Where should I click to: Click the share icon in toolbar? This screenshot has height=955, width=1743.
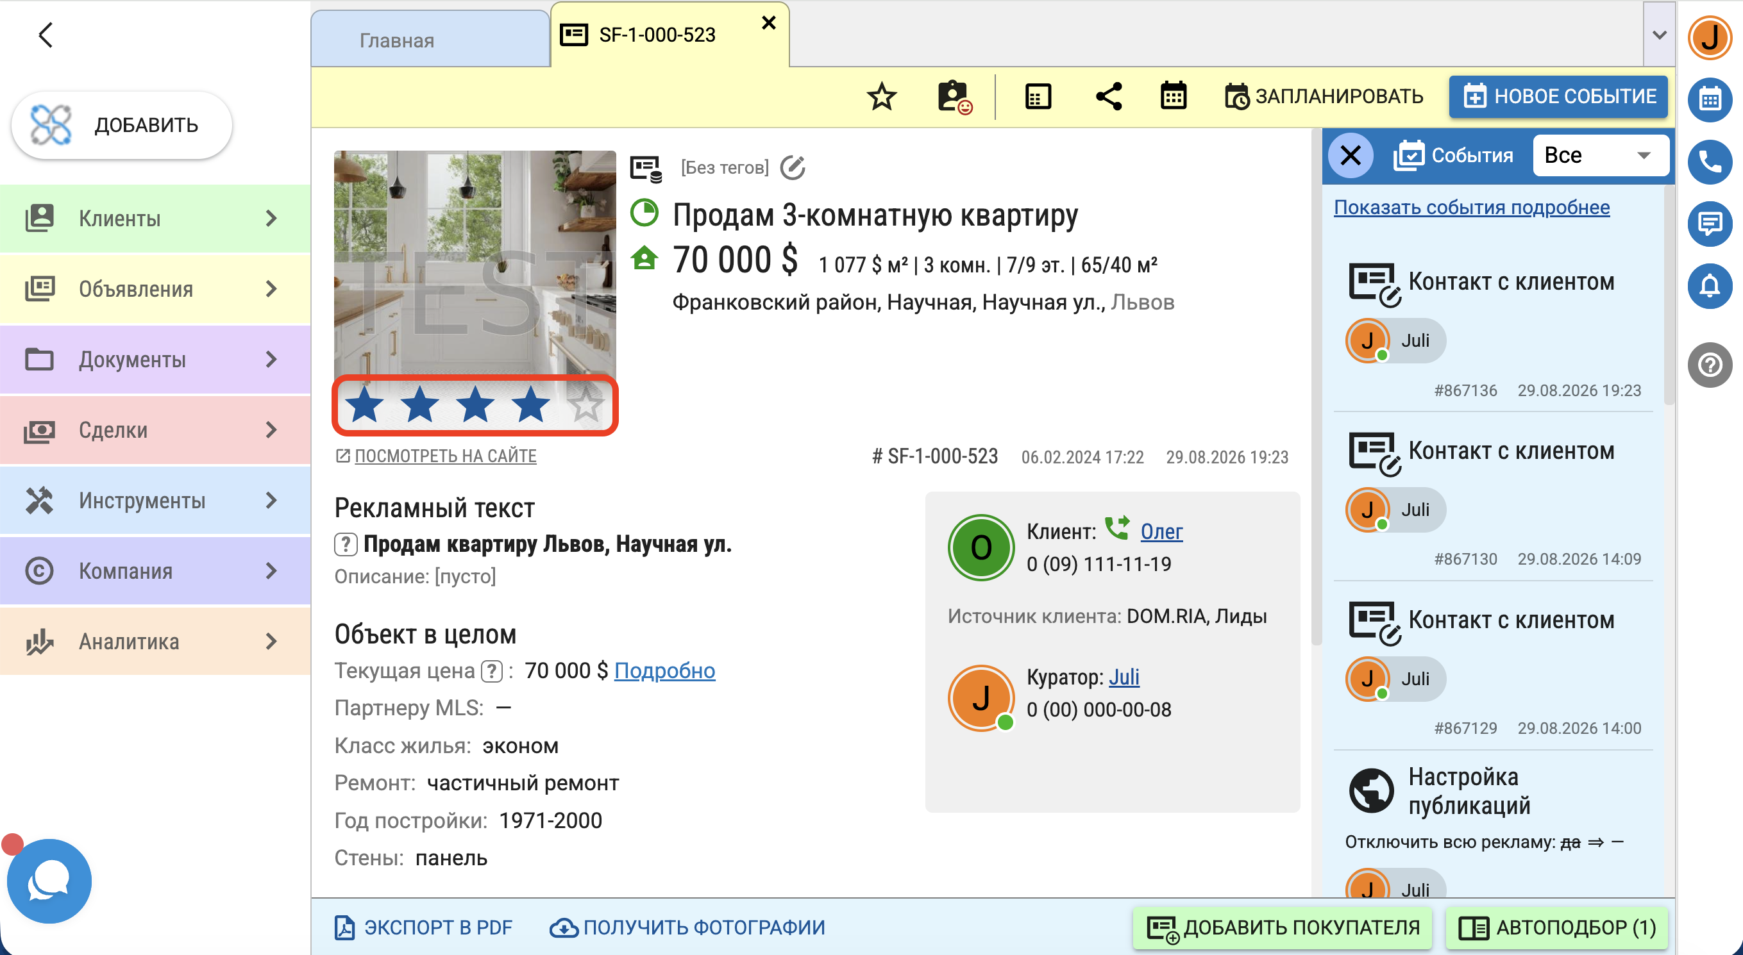1109,97
